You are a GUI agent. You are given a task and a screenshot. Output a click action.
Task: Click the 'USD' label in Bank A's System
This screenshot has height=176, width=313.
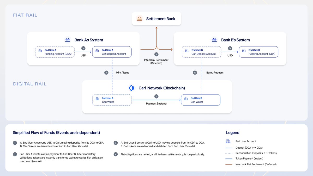pyautogui.click(x=83, y=56)
